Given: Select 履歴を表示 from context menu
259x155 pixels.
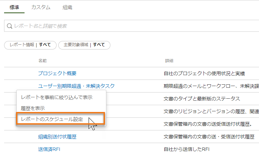Looking at the screenshot, I should (33, 108).
